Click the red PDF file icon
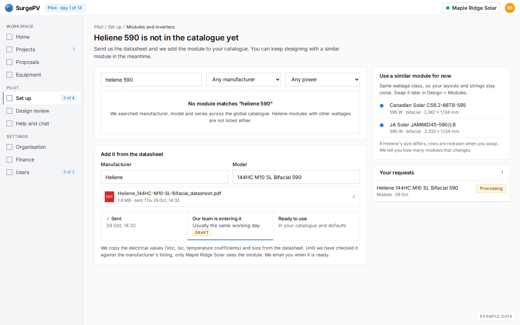 tap(109, 197)
